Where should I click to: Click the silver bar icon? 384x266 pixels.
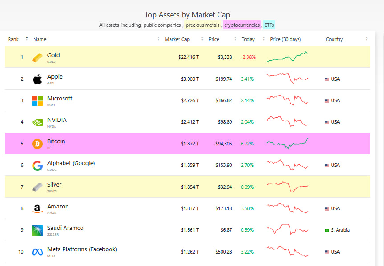click(38, 187)
